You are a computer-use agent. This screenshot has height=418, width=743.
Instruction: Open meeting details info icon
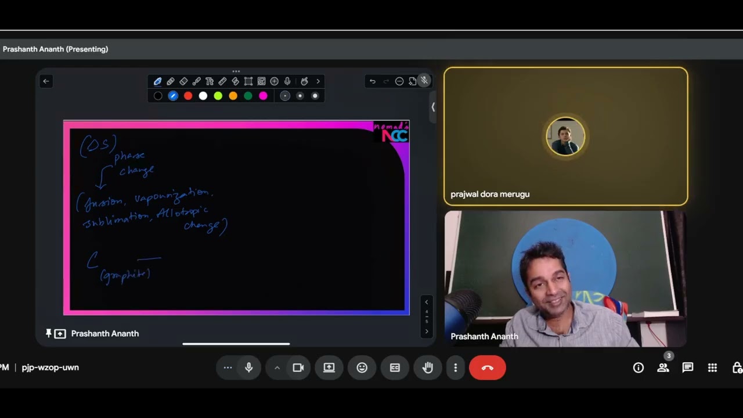click(x=639, y=367)
